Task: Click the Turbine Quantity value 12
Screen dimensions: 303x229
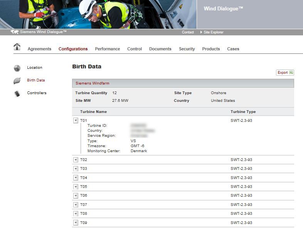Action: coord(114,93)
